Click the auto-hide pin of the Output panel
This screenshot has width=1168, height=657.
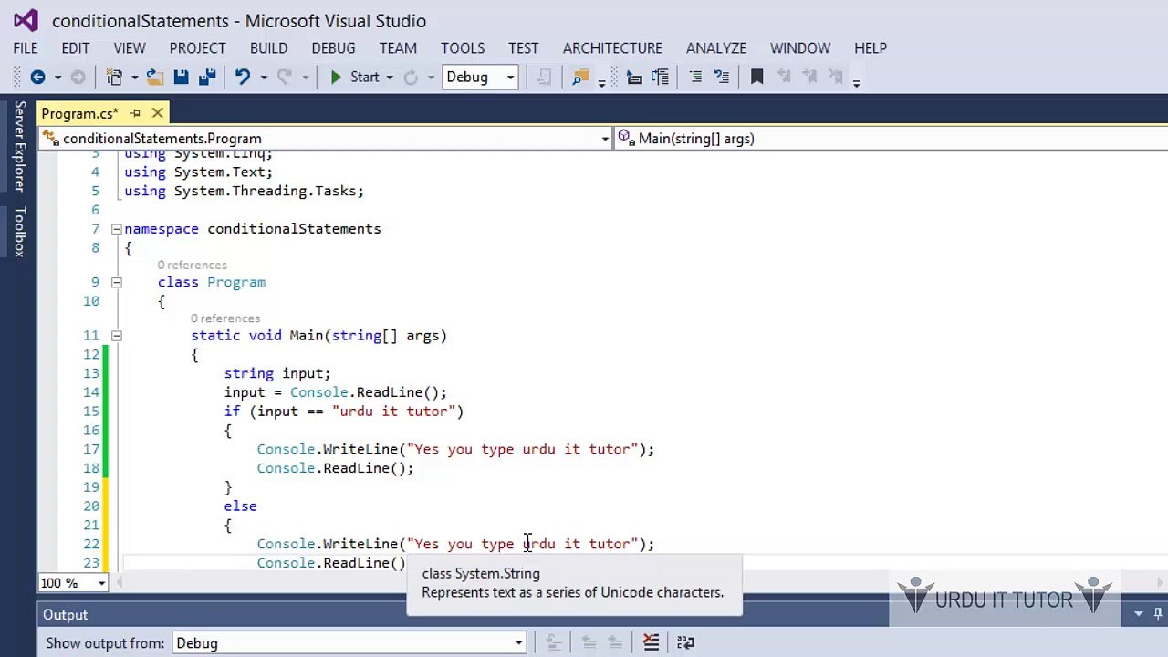point(1159,615)
